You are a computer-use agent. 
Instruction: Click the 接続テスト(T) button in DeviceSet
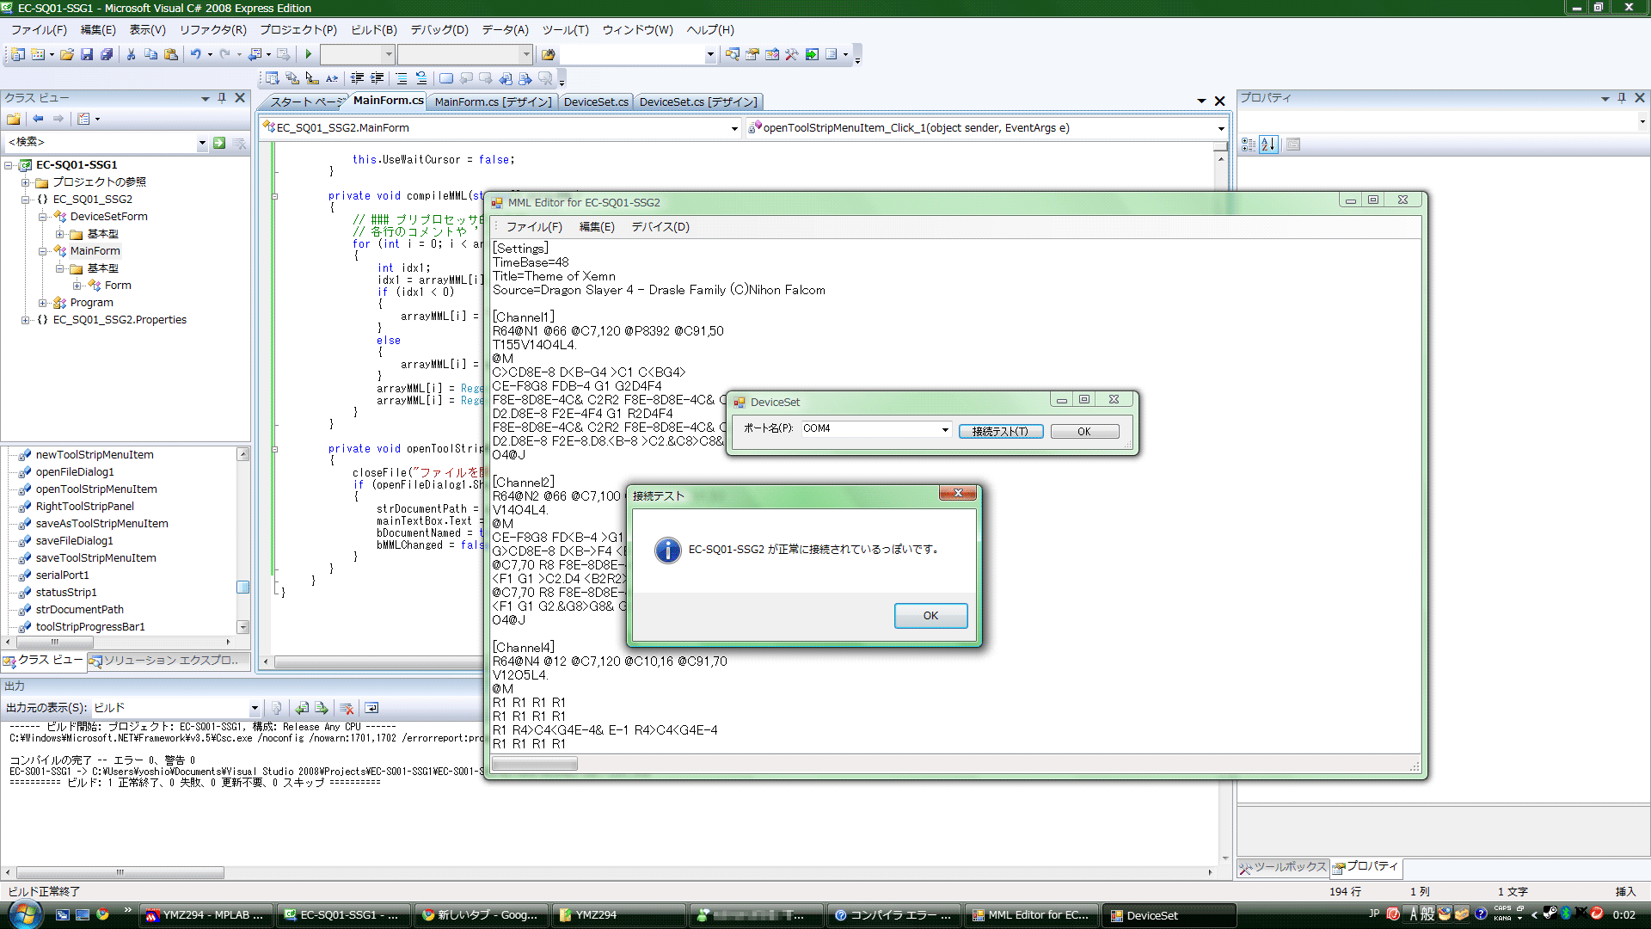(1000, 432)
